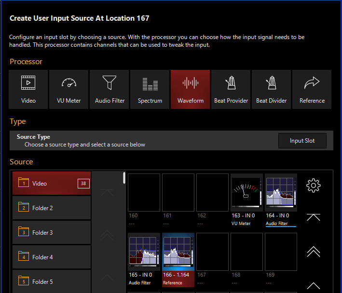This screenshot has height=293, width=342.
Task: Click the '166 - 1.164' label
Action: coord(176,275)
